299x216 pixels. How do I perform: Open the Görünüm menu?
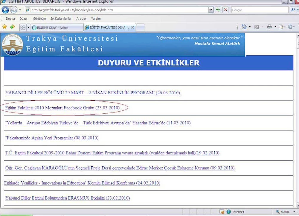pos(39,19)
